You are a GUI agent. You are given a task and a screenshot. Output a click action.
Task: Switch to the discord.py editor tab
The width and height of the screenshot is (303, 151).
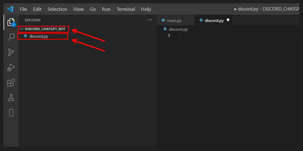(213, 20)
